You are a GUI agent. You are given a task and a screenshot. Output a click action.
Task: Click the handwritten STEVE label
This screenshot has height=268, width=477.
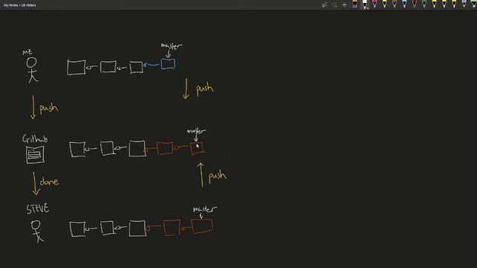click(37, 208)
